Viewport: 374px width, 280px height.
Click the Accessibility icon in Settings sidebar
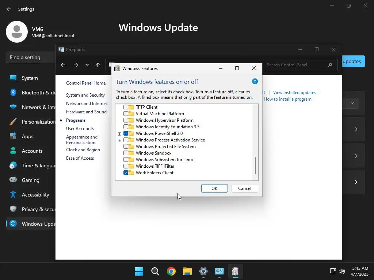[13, 195]
